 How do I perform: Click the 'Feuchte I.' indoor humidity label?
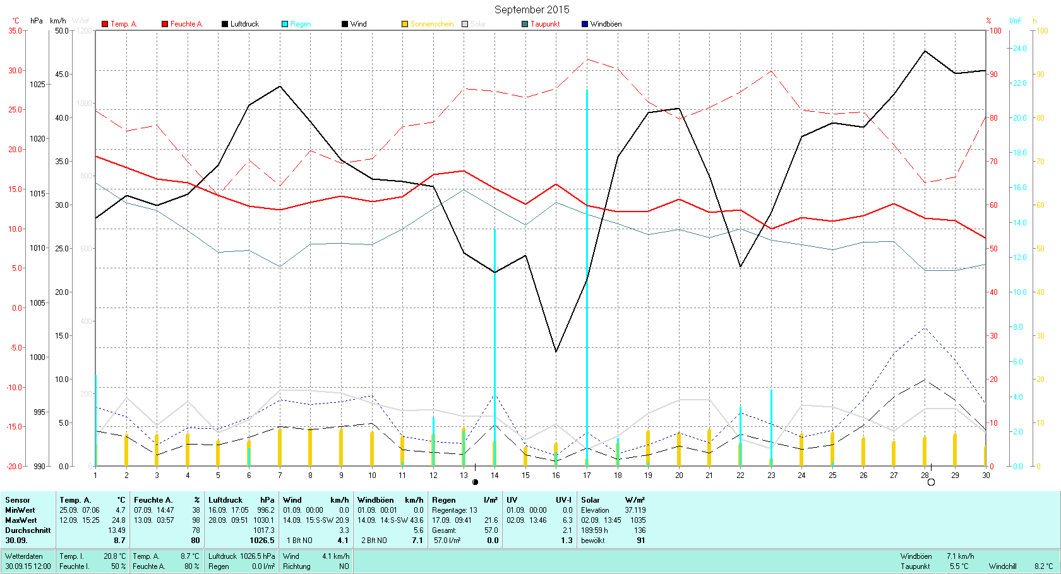(75, 566)
